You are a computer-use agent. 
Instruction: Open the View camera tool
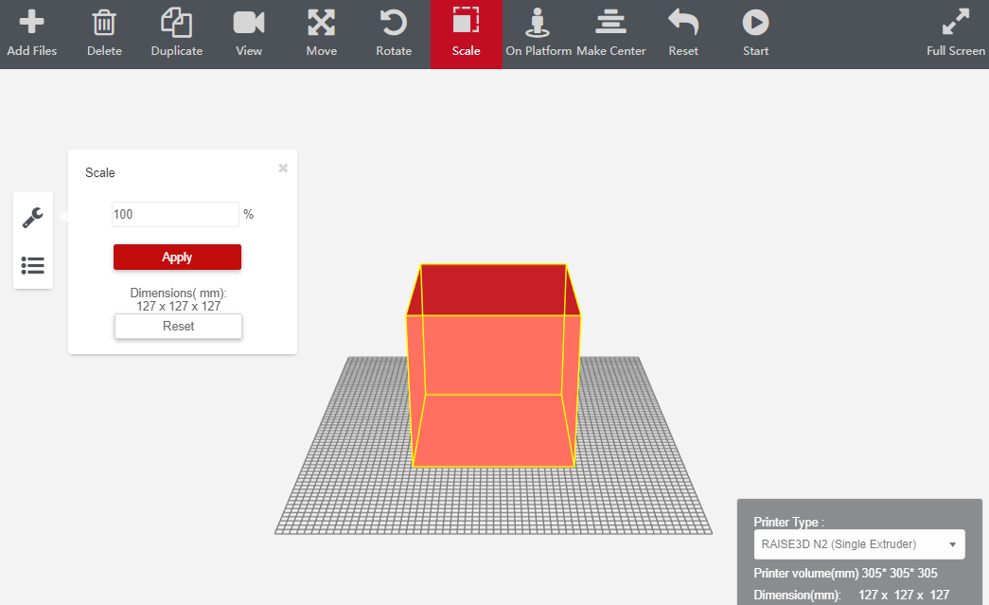click(249, 23)
